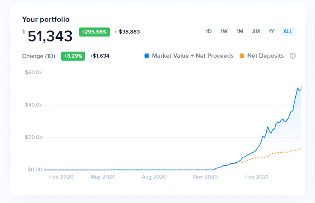Click the info icon beside Net Deposits

point(292,56)
